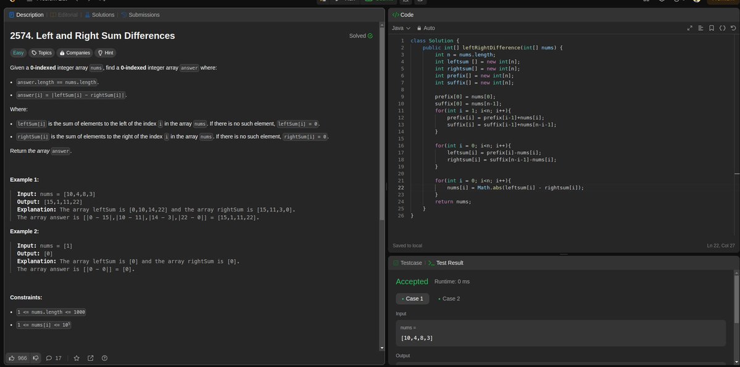Downvote the problem with the thumbs down
Viewport: 740px width, 367px height.
pos(35,358)
